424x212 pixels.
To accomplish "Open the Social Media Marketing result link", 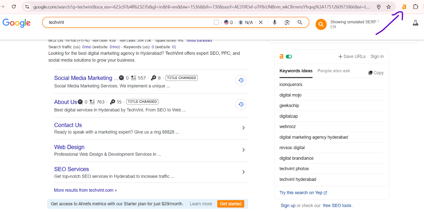I will 86,78.
